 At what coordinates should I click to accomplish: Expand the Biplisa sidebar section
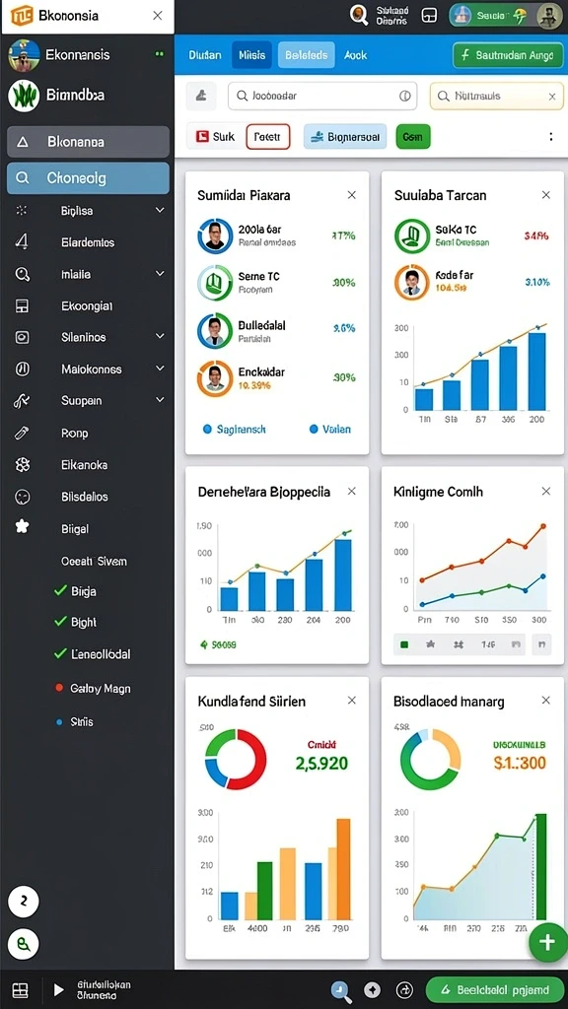click(x=160, y=211)
